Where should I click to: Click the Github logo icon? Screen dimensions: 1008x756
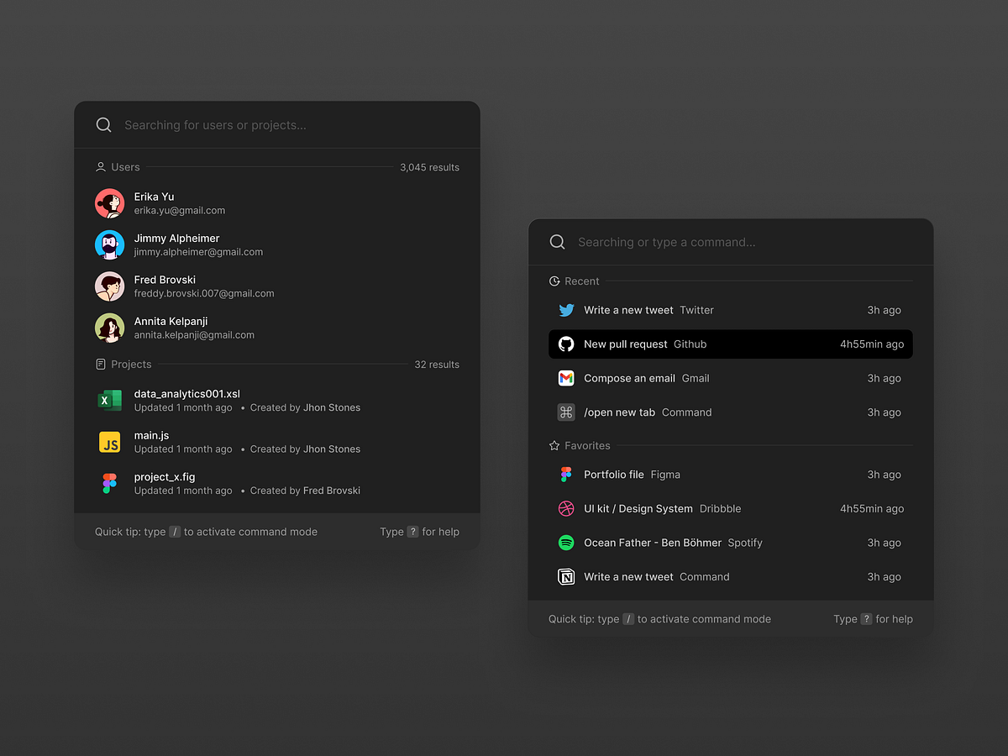tap(566, 344)
